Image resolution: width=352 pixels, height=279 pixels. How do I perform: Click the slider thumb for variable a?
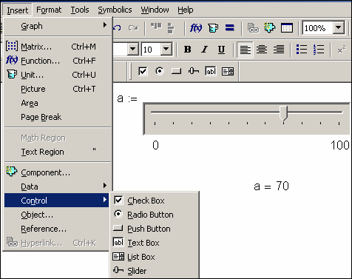coord(283,113)
